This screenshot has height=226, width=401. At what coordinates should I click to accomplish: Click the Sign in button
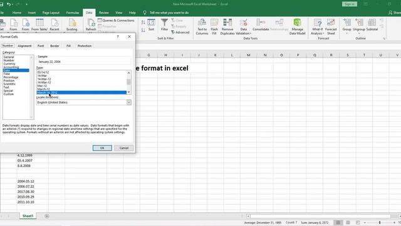pyautogui.click(x=350, y=4)
